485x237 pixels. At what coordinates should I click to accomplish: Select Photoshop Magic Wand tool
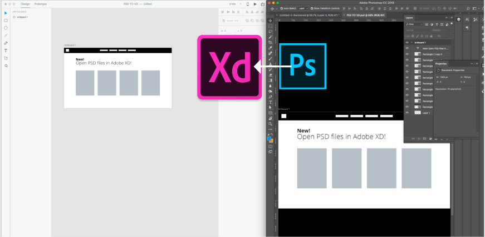(x=270, y=37)
